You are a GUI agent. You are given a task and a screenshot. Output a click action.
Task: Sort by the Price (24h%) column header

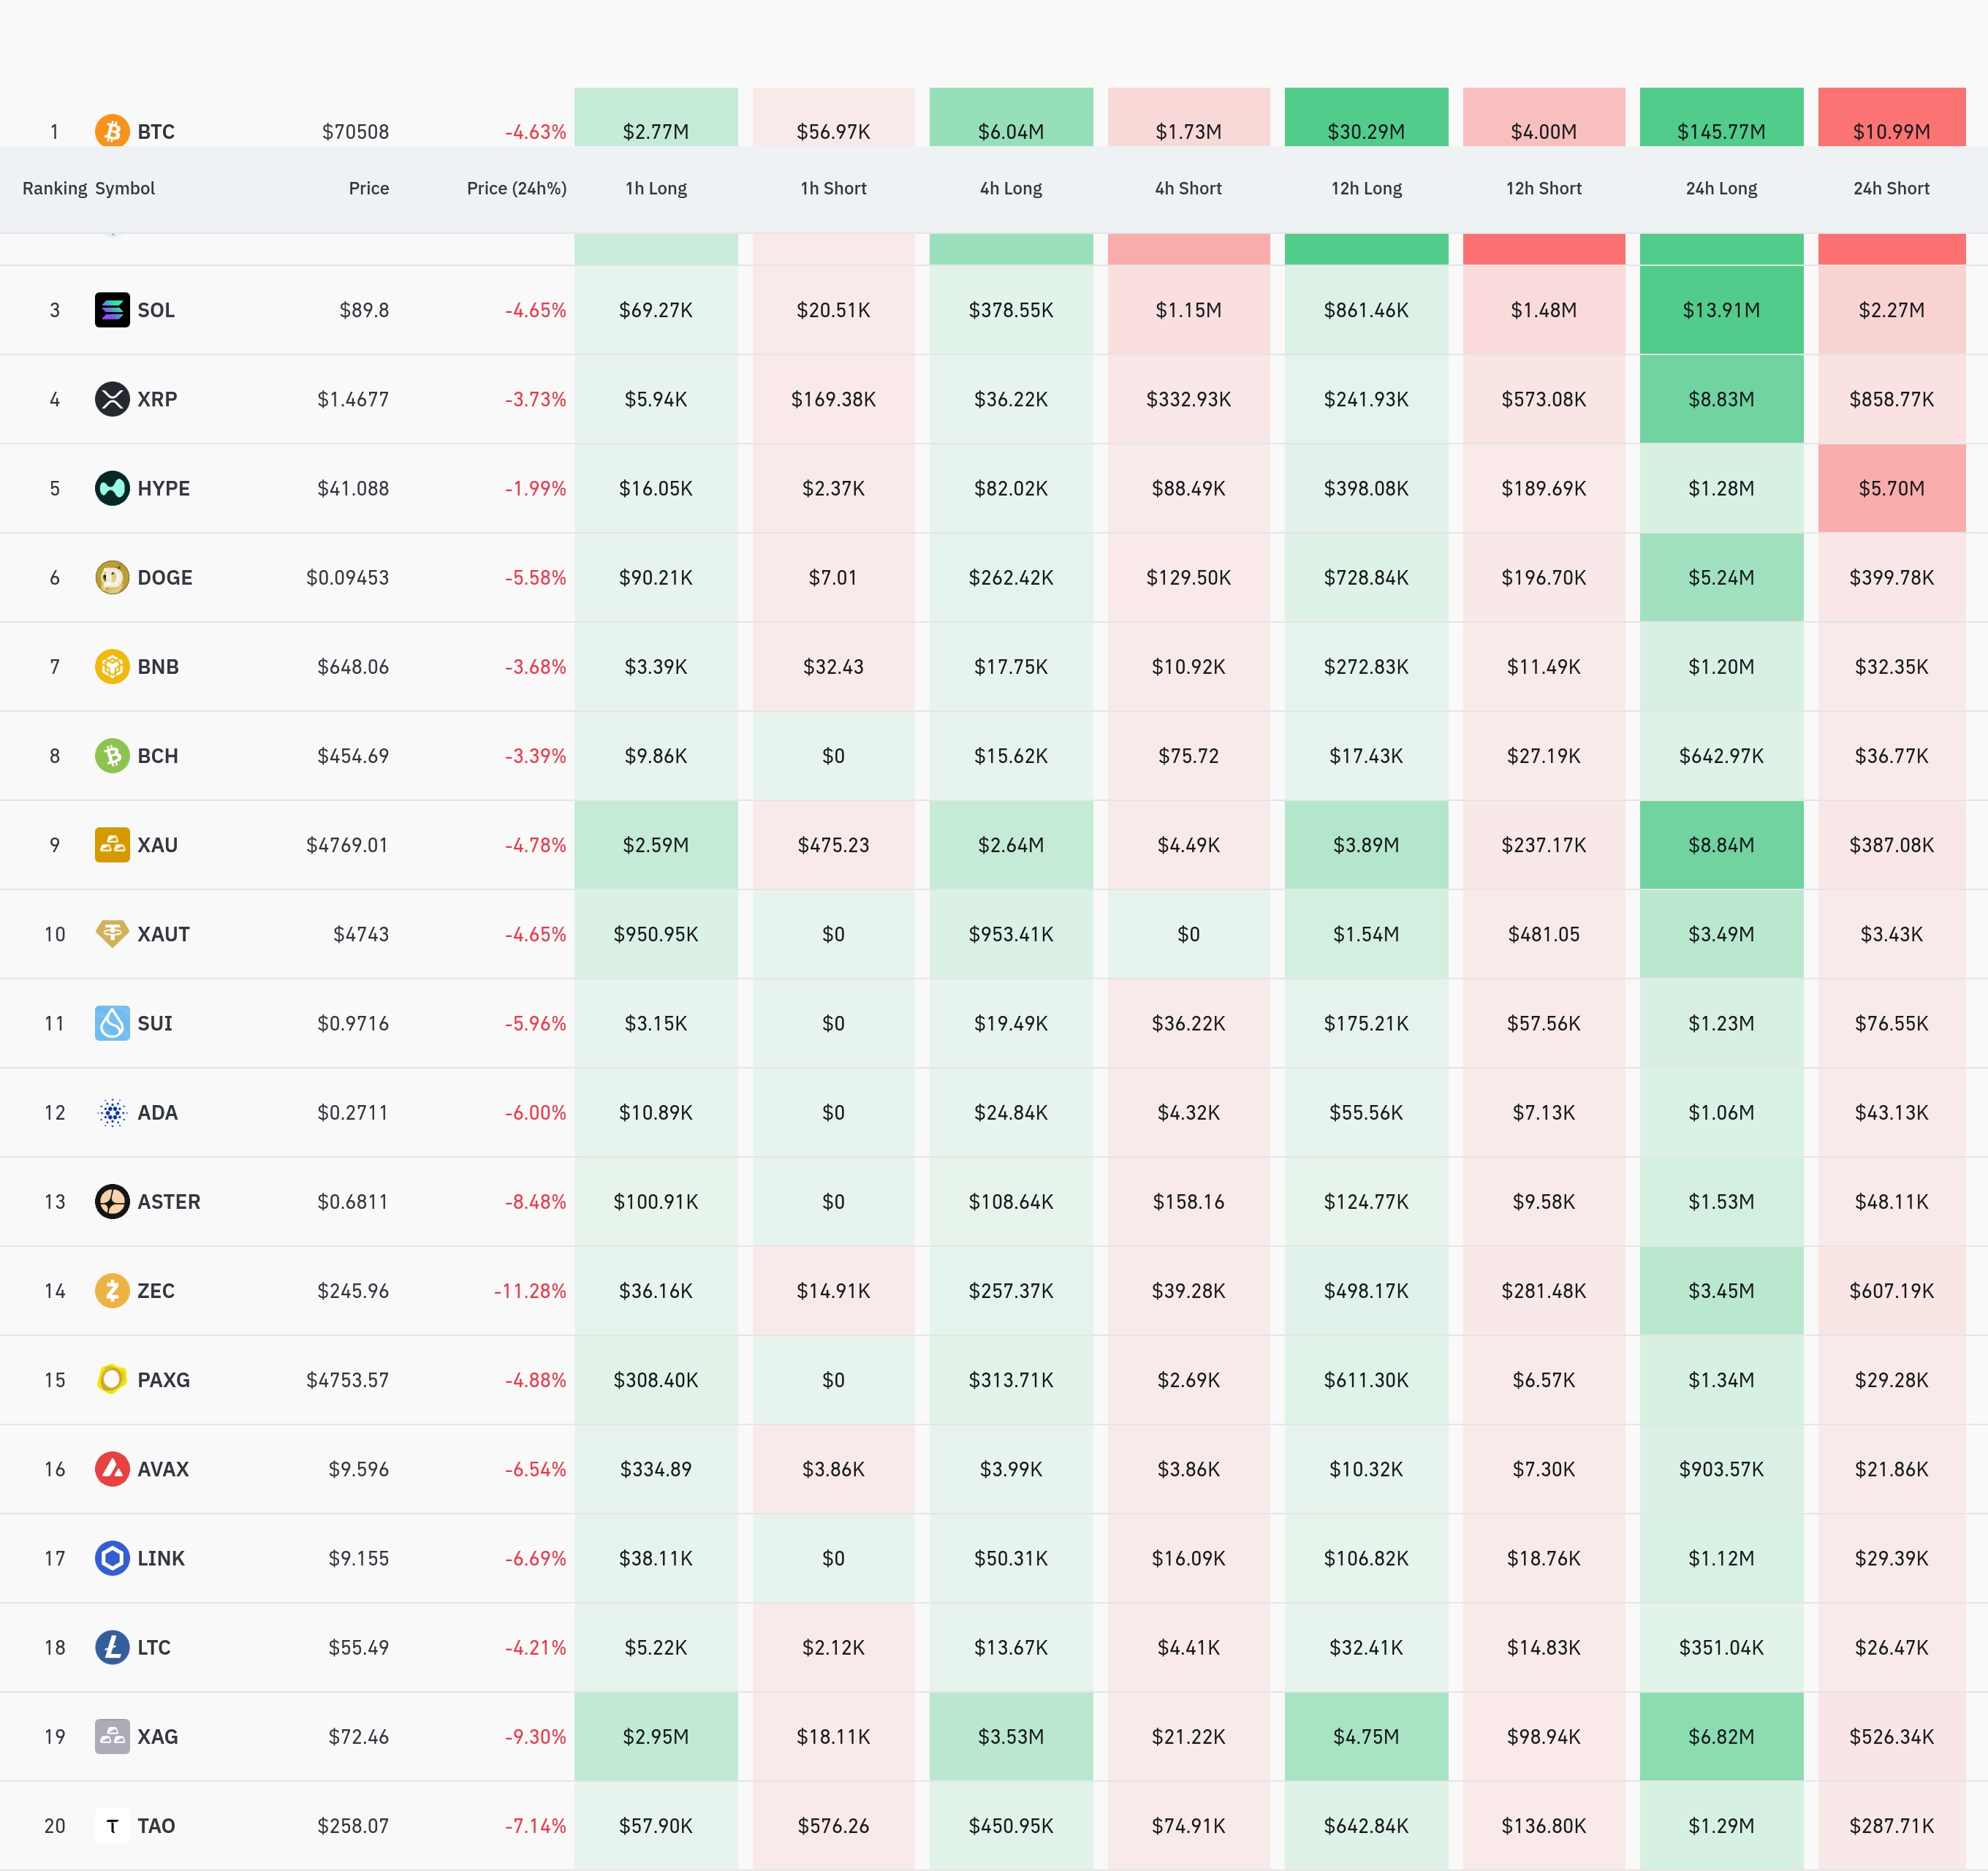point(516,188)
